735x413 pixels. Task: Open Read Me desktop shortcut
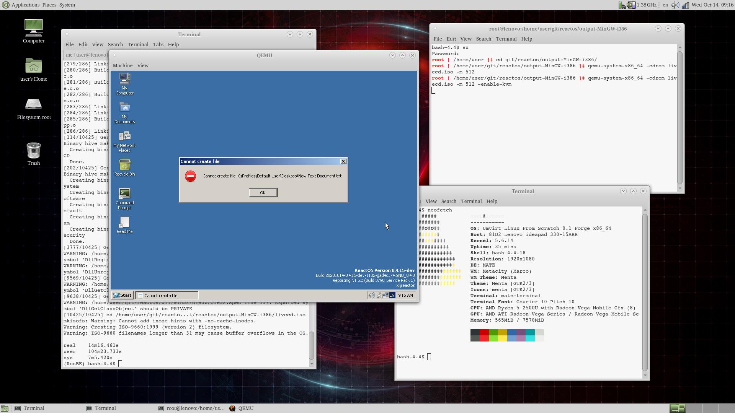pyautogui.click(x=124, y=223)
